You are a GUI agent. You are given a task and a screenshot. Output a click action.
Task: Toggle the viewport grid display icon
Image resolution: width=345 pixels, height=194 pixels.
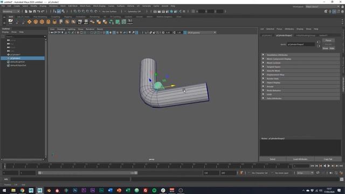(x=78, y=32)
